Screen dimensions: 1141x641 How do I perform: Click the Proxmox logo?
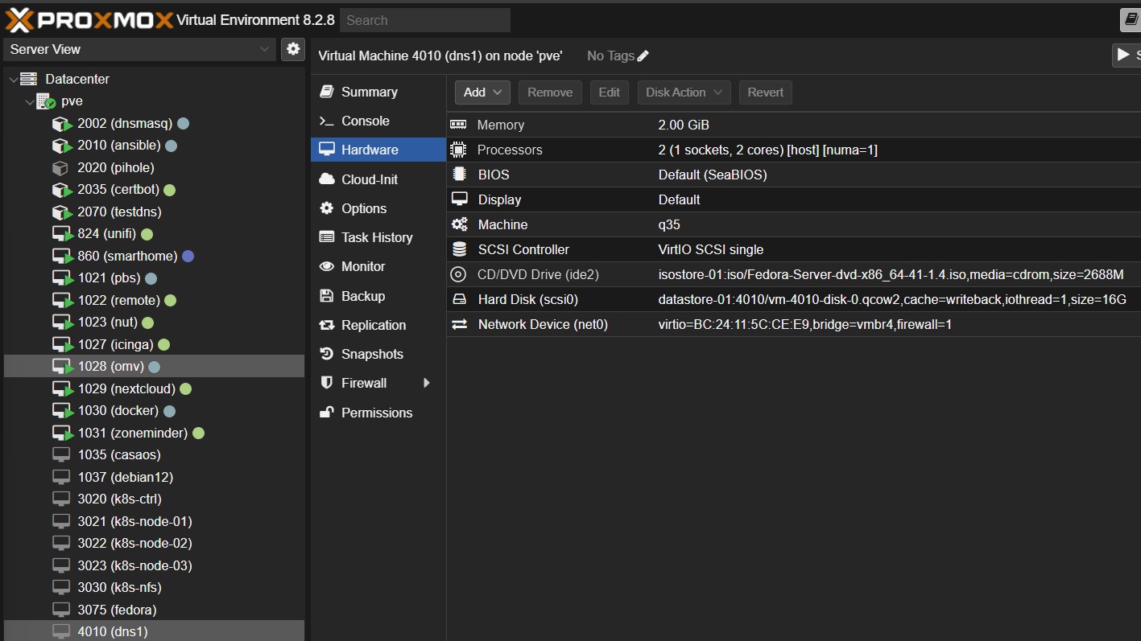pyautogui.click(x=89, y=20)
